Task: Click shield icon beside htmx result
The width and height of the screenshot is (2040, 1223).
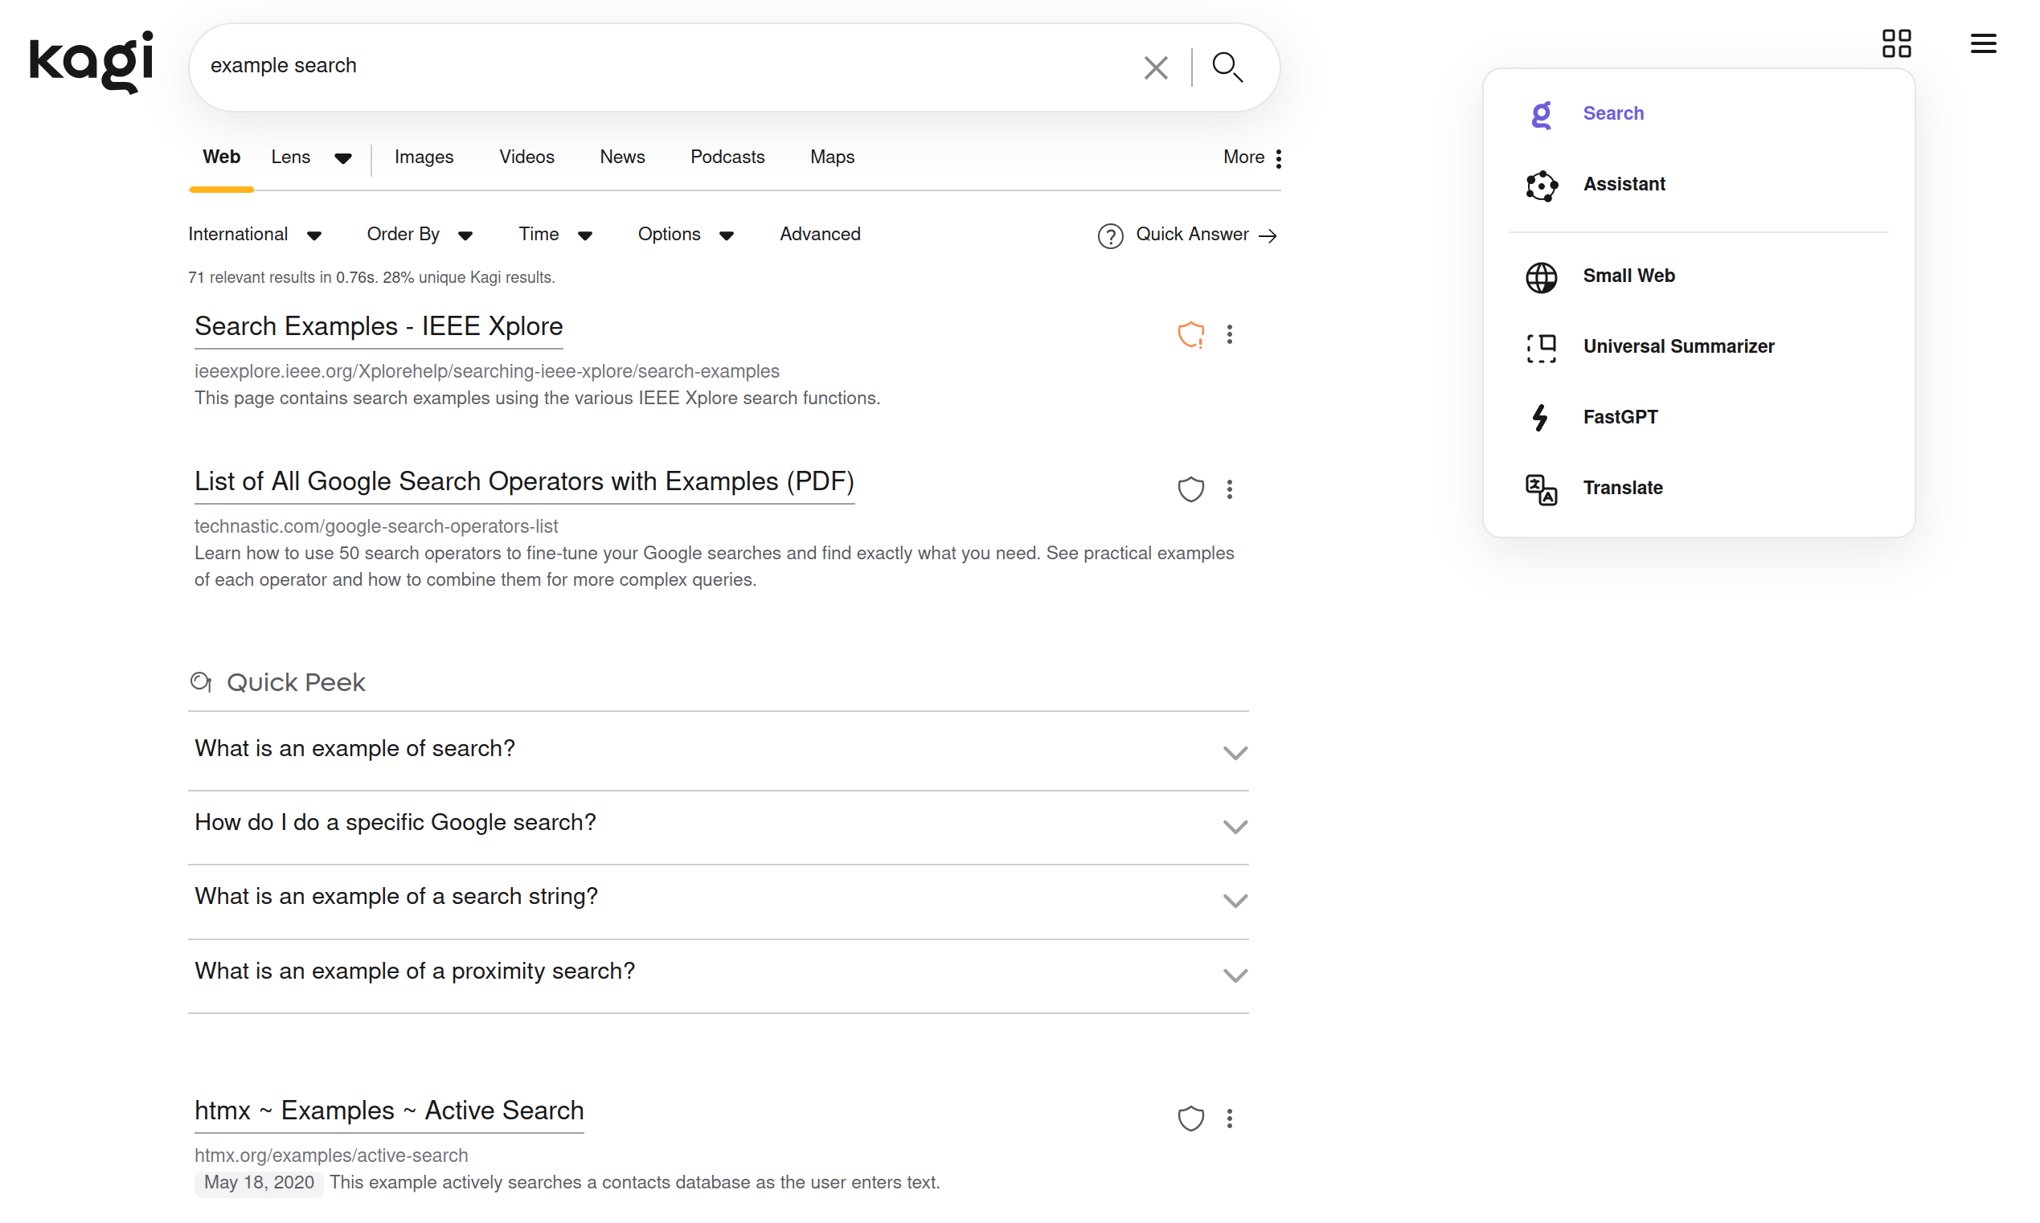Action: 1190,1118
